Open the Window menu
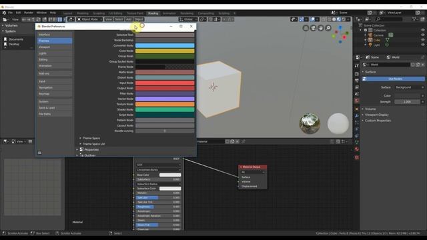 [x=41, y=13]
